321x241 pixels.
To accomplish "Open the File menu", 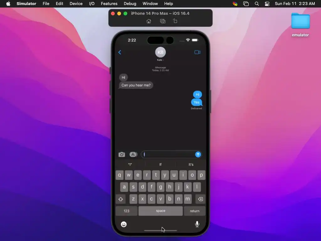I will click(x=46, y=4).
